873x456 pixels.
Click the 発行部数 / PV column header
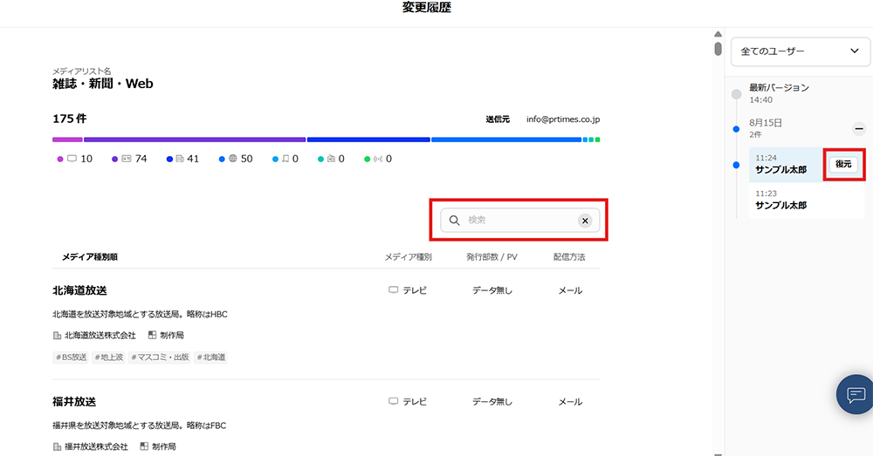point(491,257)
